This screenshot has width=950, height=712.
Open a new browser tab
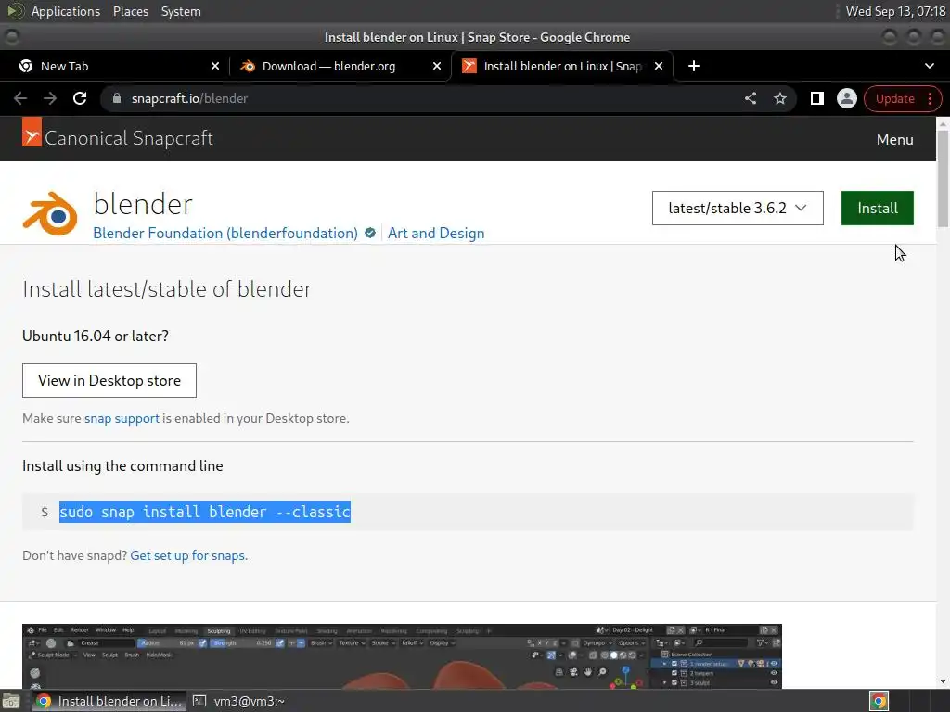(694, 66)
